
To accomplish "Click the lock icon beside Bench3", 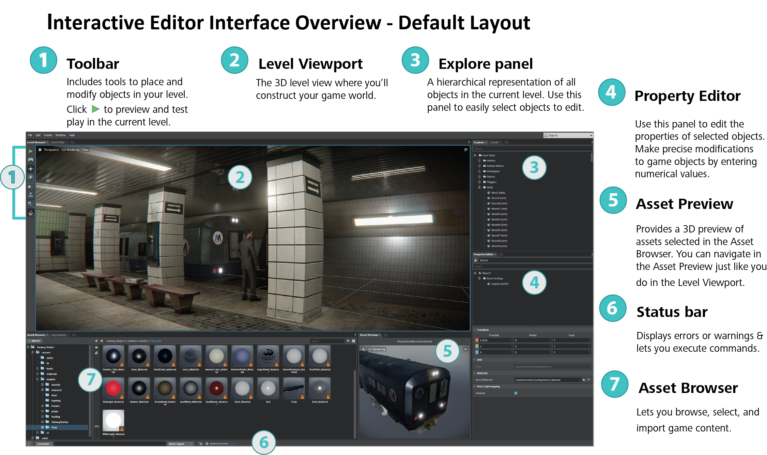I will [476, 260].
